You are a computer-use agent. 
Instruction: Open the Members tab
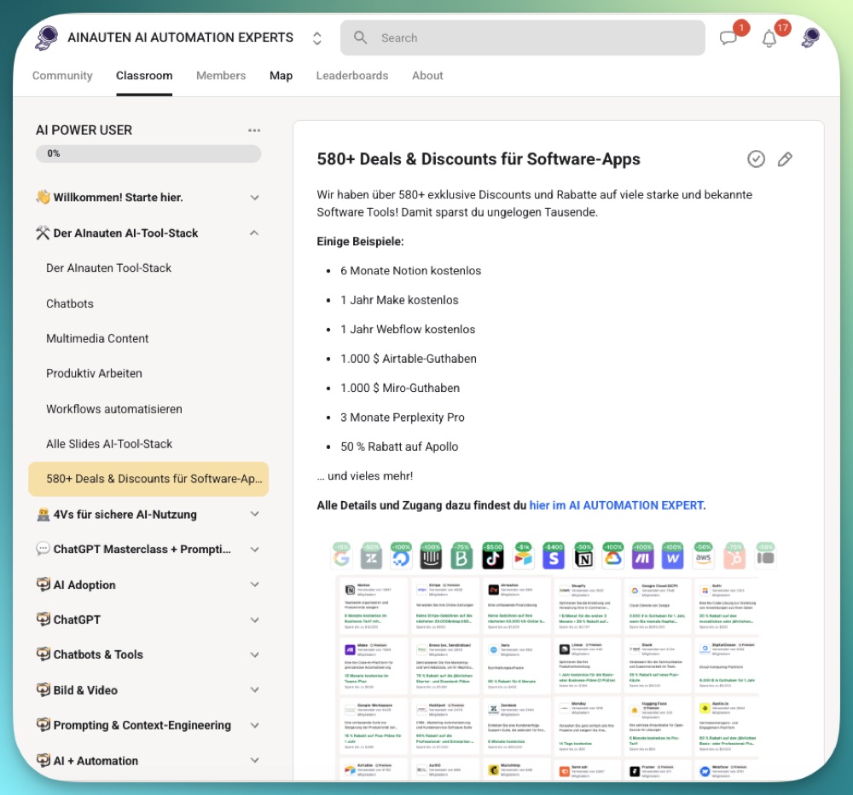point(221,76)
